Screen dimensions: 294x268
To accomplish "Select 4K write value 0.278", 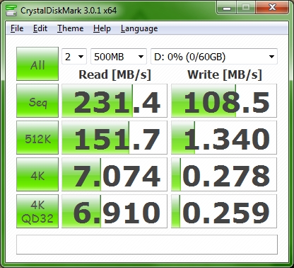I will 224,174.
